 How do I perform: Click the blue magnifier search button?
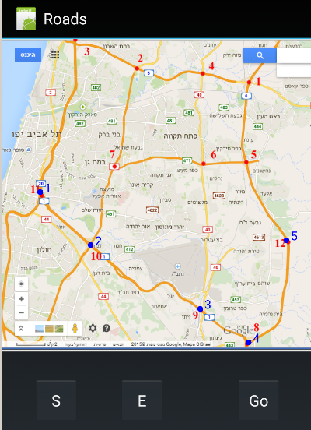pos(260,55)
